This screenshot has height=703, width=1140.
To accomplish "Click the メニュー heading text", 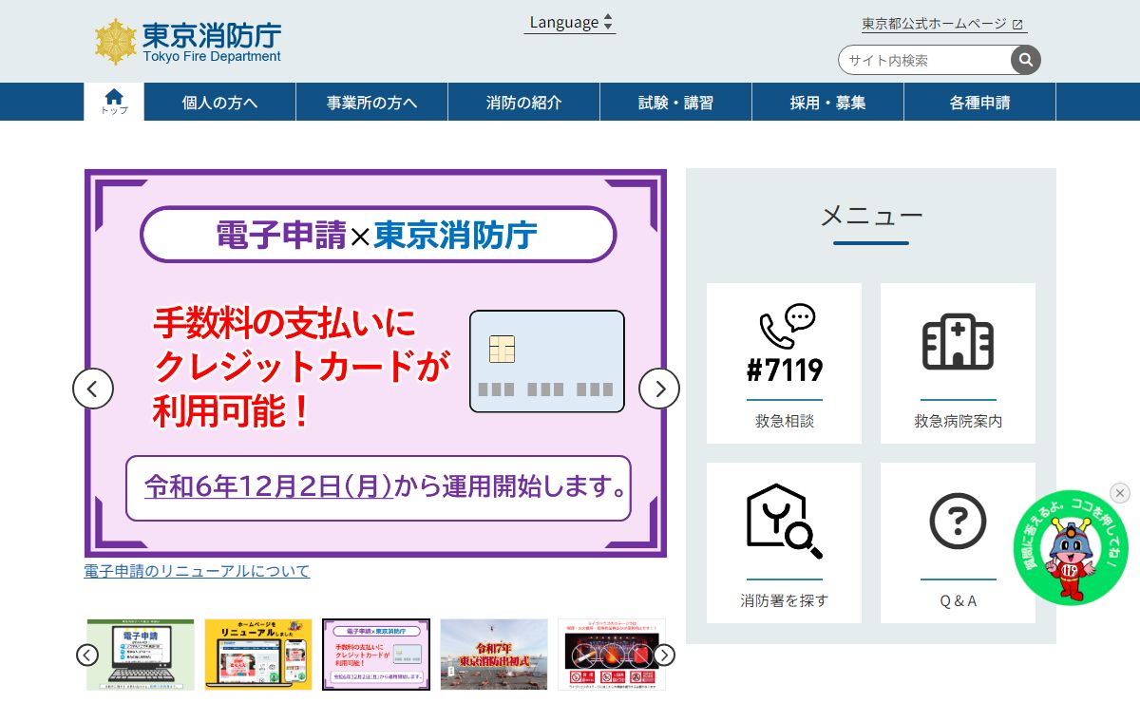I will click(871, 217).
